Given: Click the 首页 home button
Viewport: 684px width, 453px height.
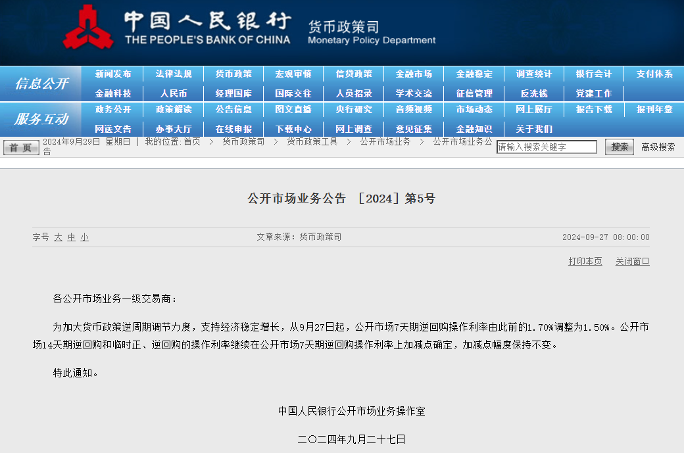Looking at the screenshot, I should coord(21,147).
